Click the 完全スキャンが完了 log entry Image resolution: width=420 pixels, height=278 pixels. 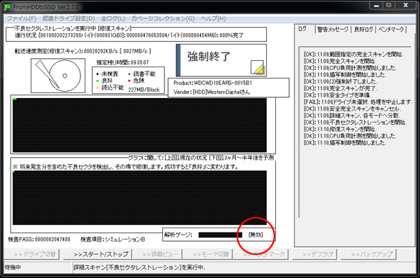(x=340, y=88)
